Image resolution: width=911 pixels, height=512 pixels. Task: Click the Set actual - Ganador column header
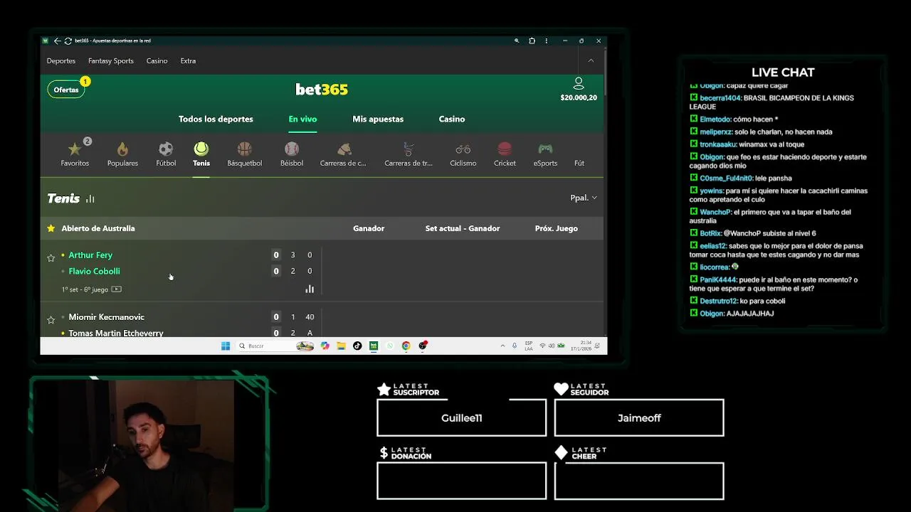point(463,228)
